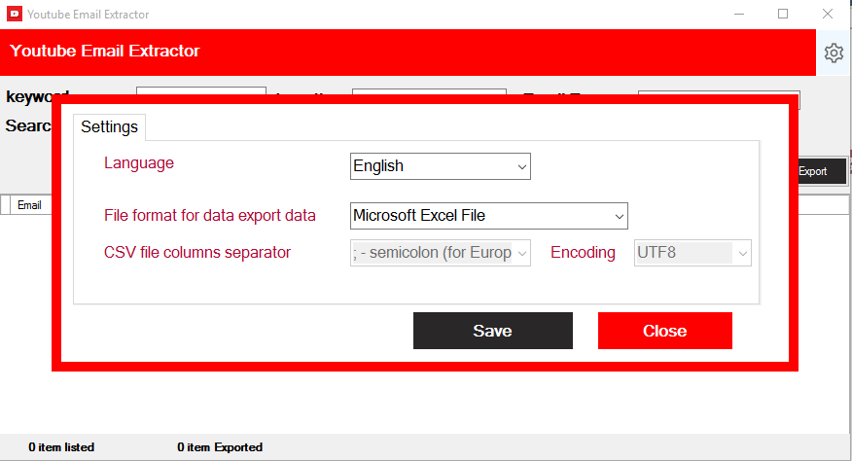Open the CSV columns separator dropdown

[x=441, y=253]
